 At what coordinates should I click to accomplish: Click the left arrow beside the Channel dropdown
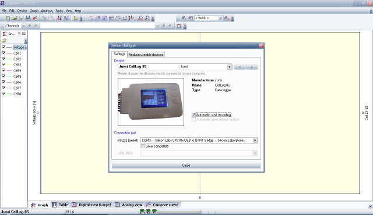(x=30, y=26)
